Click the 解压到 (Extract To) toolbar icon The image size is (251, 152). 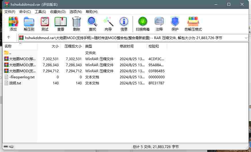(x=29, y=22)
